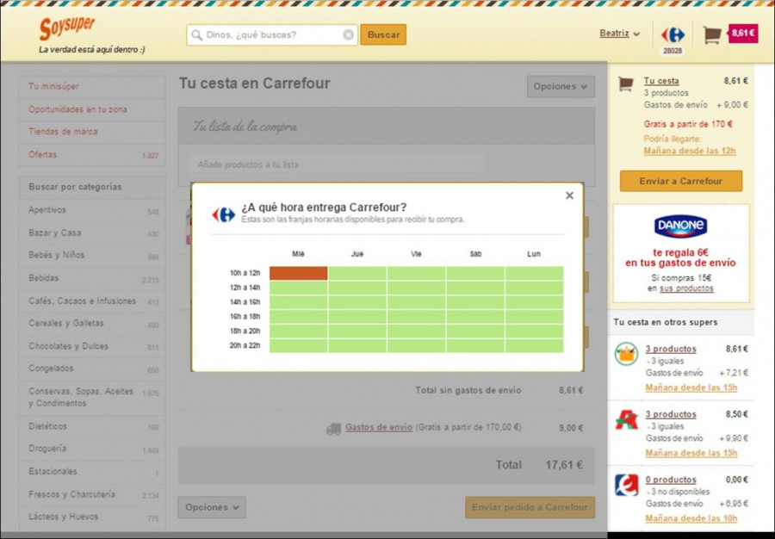
Task: Expand the top Opciones dropdown
Action: (561, 86)
